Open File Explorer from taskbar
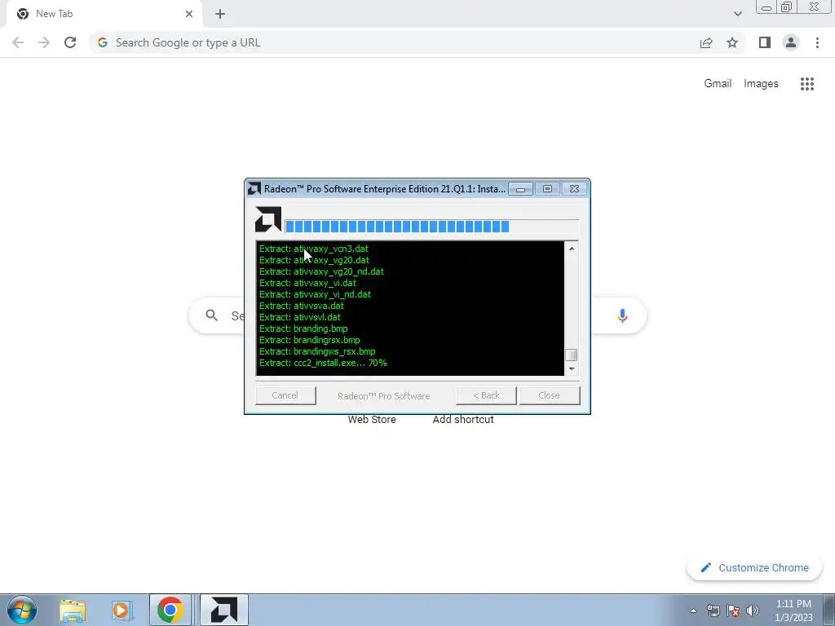835x626 pixels. tap(73, 611)
